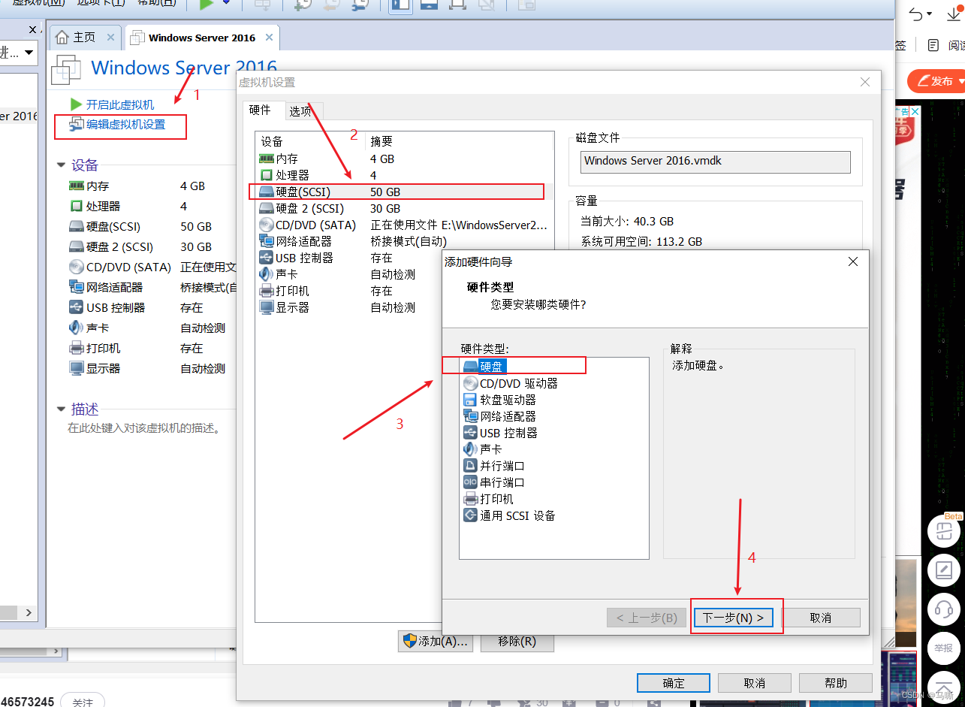Collapse the 设备 section triangle

(x=61, y=165)
